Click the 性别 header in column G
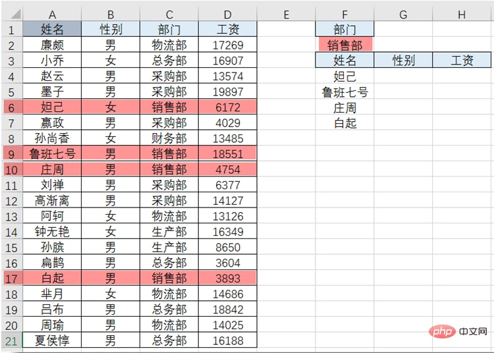494x353 pixels. click(x=403, y=60)
